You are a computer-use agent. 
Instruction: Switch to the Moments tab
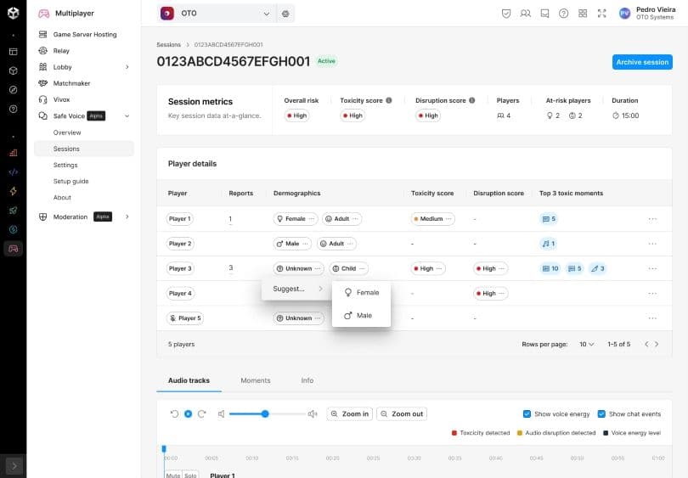pos(255,380)
